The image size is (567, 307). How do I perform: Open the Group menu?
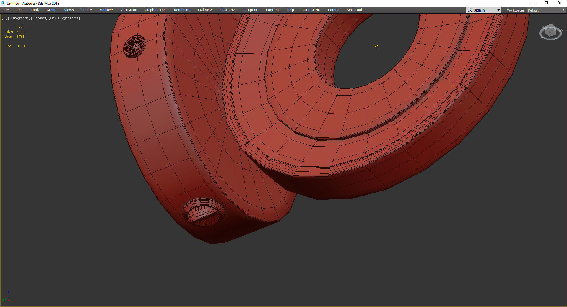(x=51, y=10)
